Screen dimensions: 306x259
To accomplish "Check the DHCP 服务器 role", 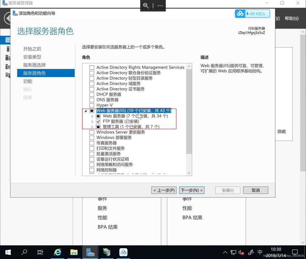I will coord(92,95).
